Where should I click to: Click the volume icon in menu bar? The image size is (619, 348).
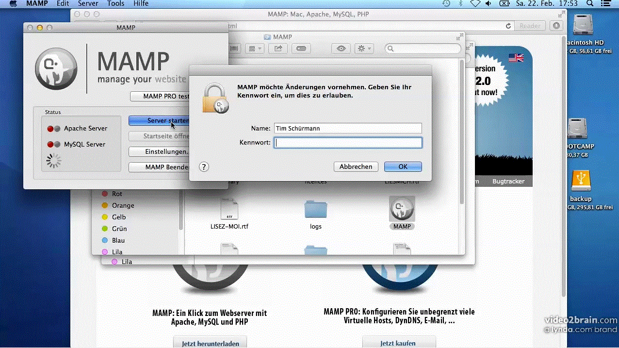[489, 4]
